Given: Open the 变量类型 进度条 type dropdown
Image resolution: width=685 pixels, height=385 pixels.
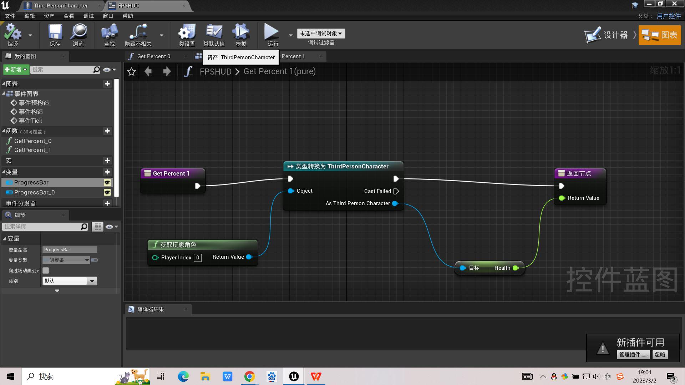Looking at the screenshot, I should [x=66, y=260].
